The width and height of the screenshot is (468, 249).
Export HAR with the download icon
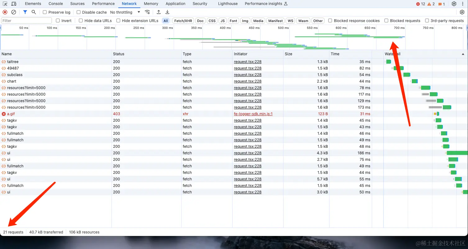[x=167, y=12]
